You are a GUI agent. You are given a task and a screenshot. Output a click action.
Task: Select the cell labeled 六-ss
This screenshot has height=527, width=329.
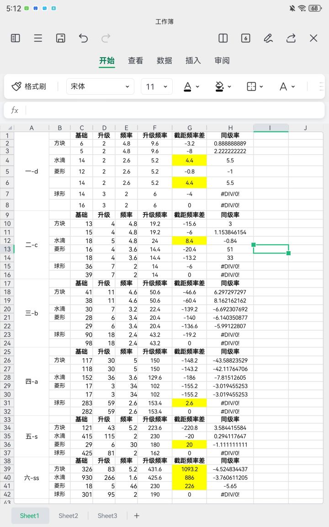tap(32, 478)
